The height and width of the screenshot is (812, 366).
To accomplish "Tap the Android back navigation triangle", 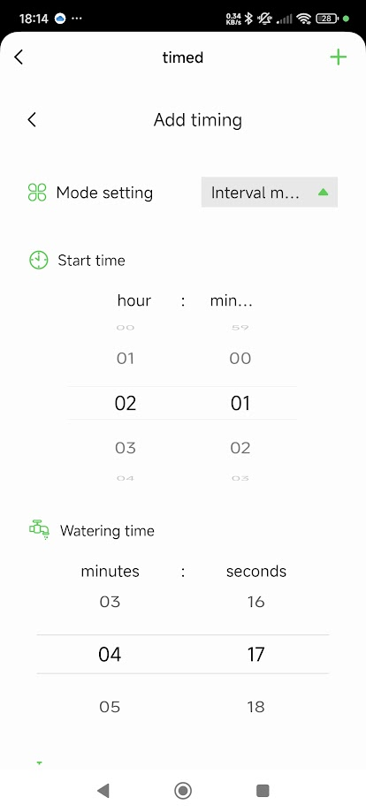I will coord(103,790).
